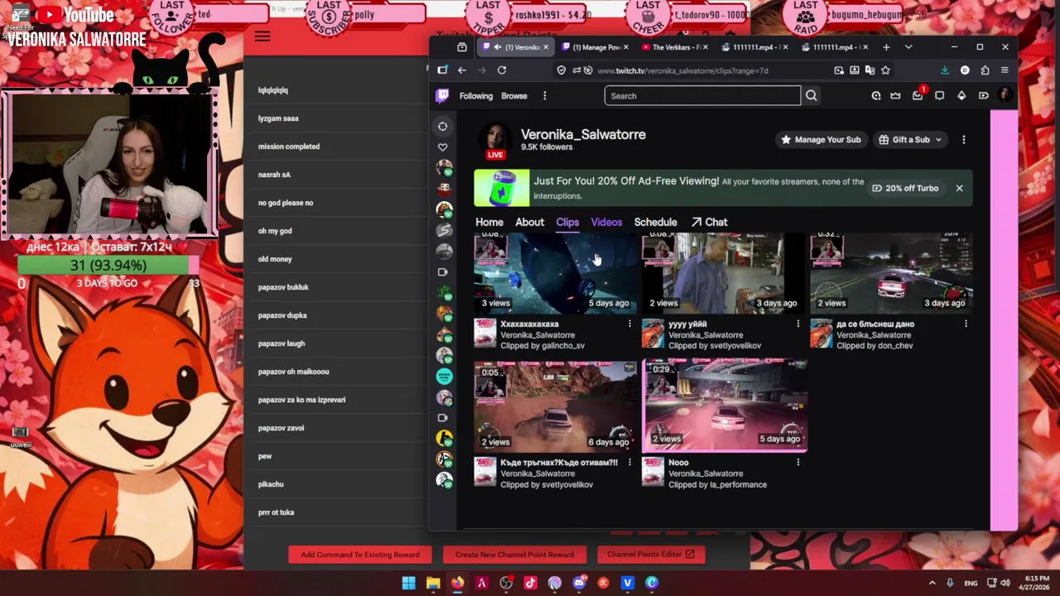Click microphone icon in system tray

pos(950,583)
